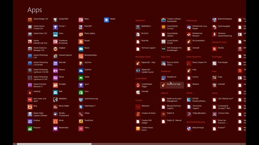Viewport: 259px width, 145px height.
Task: Open the Desktop tile
Action: click(34, 121)
